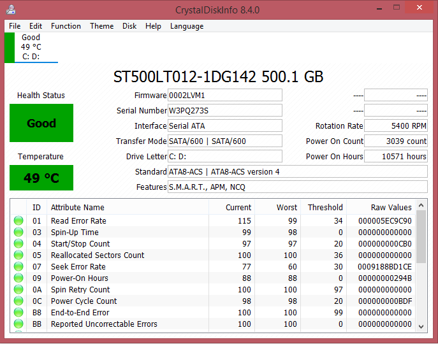Click status icon for Power Cycle Count

(18, 301)
